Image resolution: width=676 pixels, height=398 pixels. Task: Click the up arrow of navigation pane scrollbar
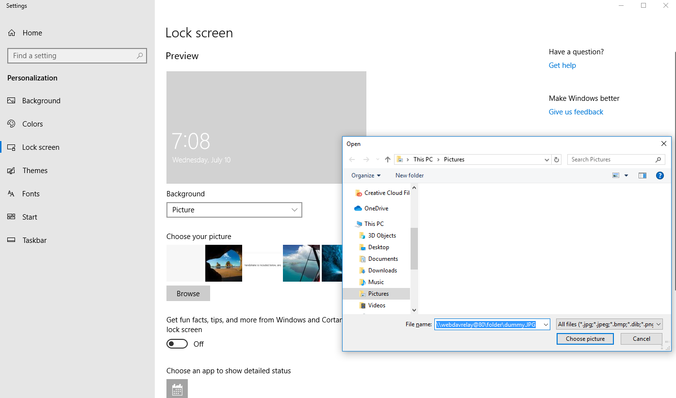click(x=414, y=188)
